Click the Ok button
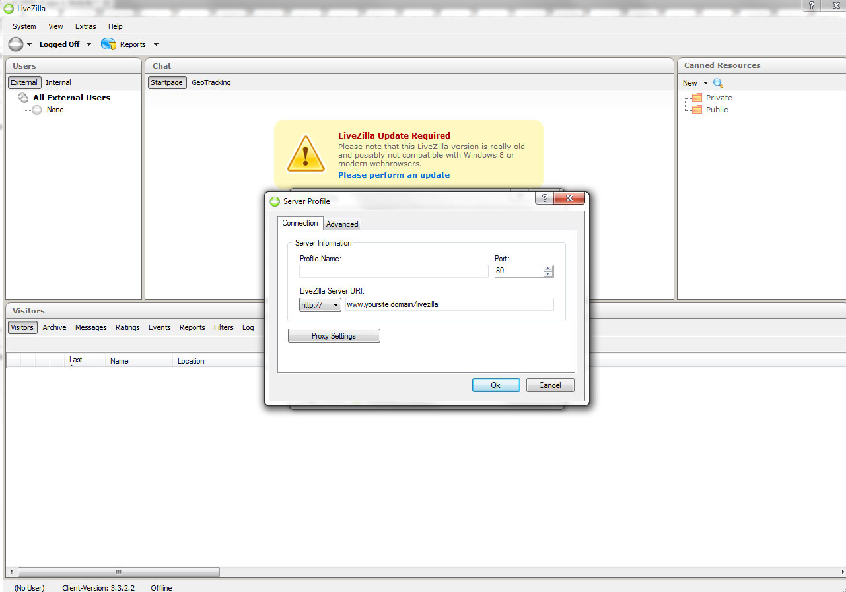Image resolution: width=846 pixels, height=592 pixels. pyautogui.click(x=496, y=385)
